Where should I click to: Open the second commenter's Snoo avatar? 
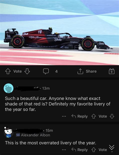point(9,132)
